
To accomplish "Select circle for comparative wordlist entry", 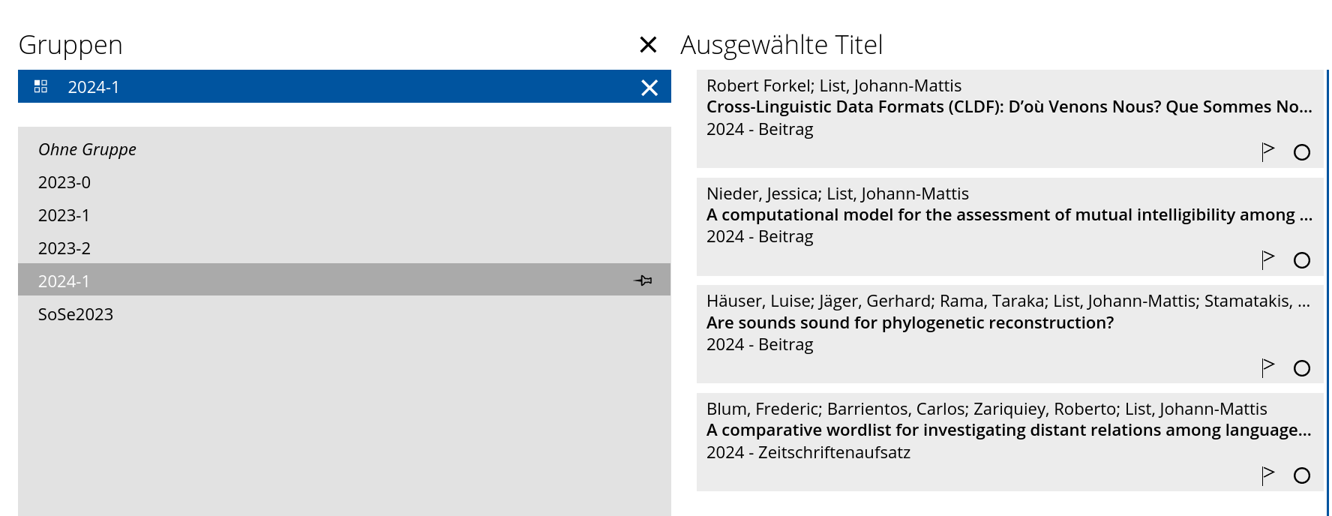I will point(1302,475).
